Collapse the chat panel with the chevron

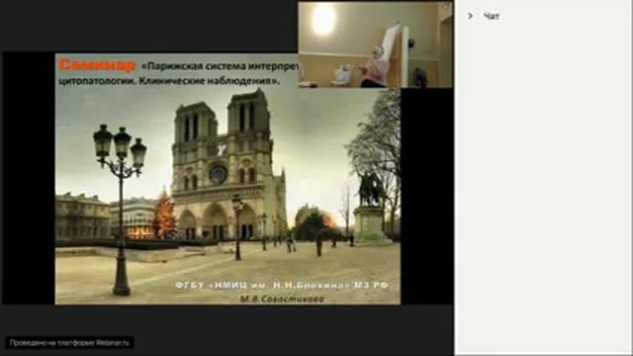pyautogui.click(x=470, y=16)
